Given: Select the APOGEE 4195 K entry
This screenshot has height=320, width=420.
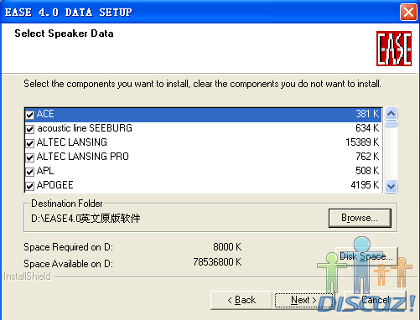Looking at the screenshot, I should point(203,185).
